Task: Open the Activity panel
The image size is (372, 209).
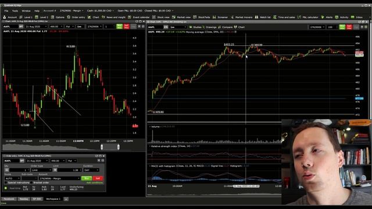Action: click(x=342, y=17)
